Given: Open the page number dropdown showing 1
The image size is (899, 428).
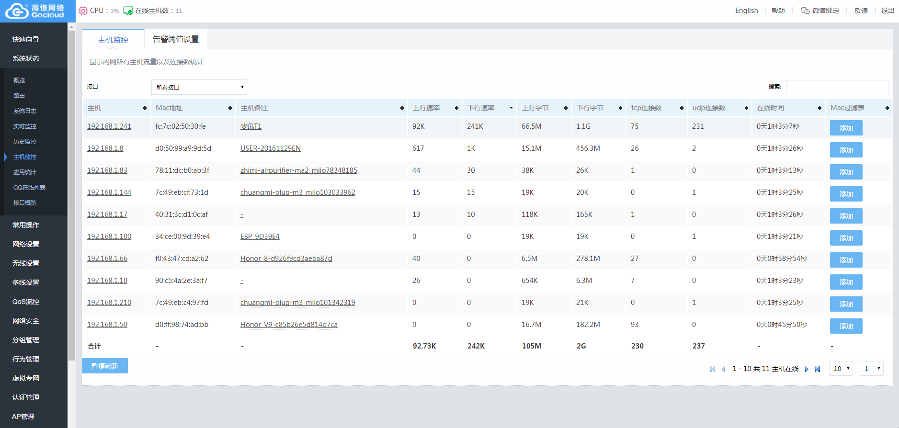Looking at the screenshot, I should pyautogui.click(x=872, y=369).
